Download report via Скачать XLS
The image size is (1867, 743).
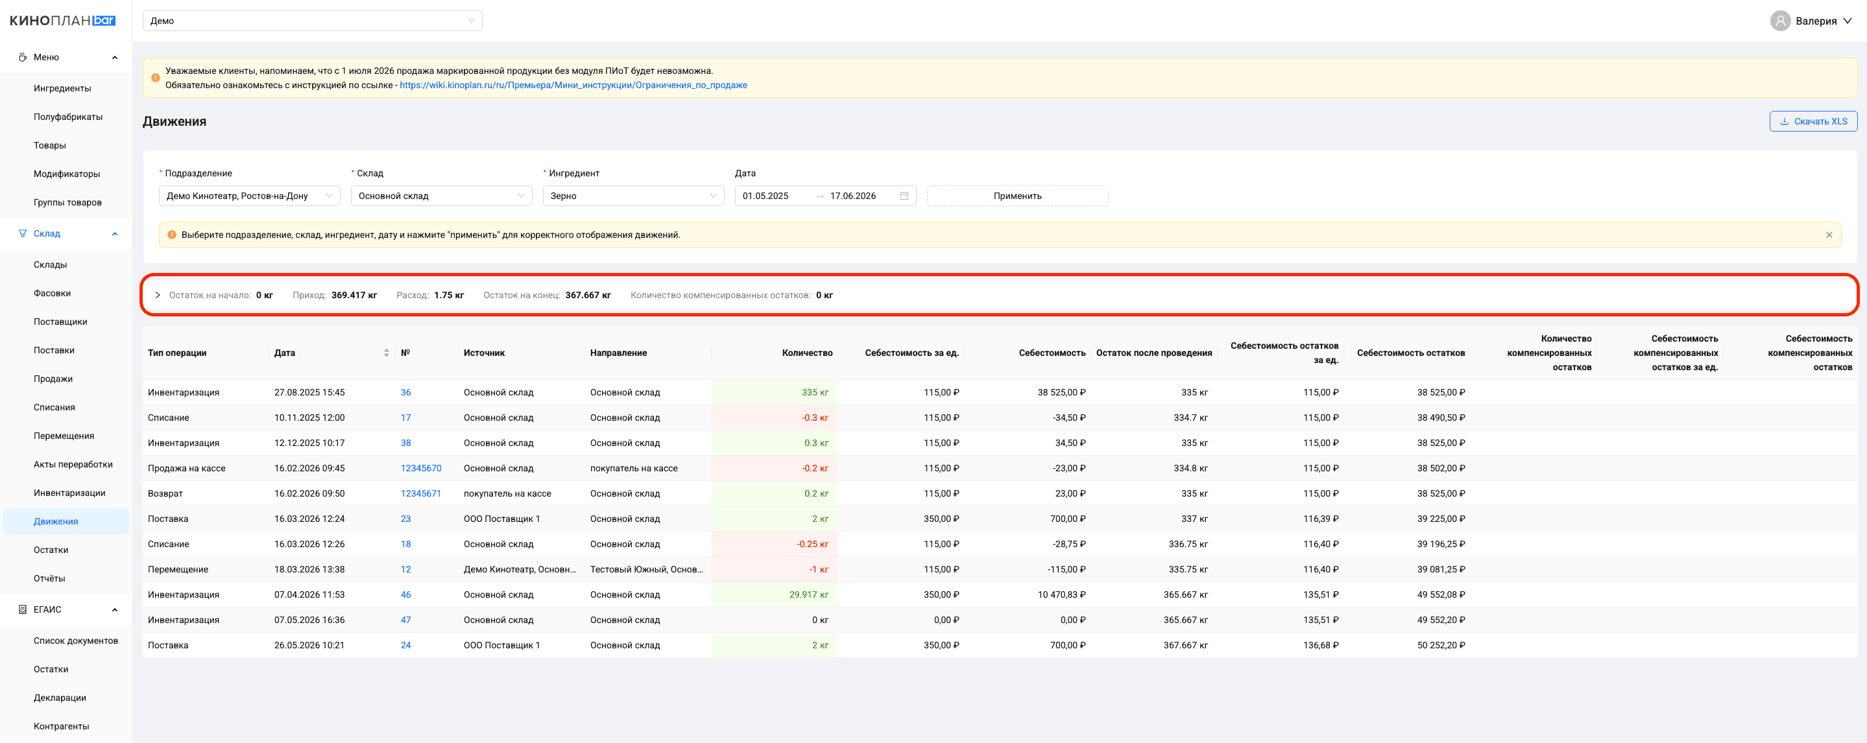pyautogui.click(x=1813, y=122)
